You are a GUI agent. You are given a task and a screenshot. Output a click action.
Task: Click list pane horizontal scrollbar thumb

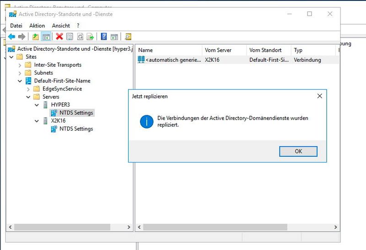(215, 227)
